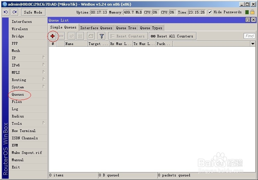Screen dimensions: 258x180
Task: Switch to the Interface Queues tab
Action: [96, 28]
